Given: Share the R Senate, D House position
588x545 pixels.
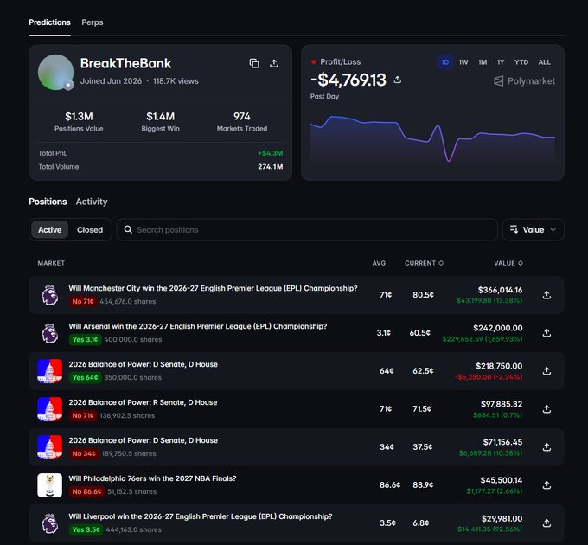Looking at the screenshot, I should (546, 409).
